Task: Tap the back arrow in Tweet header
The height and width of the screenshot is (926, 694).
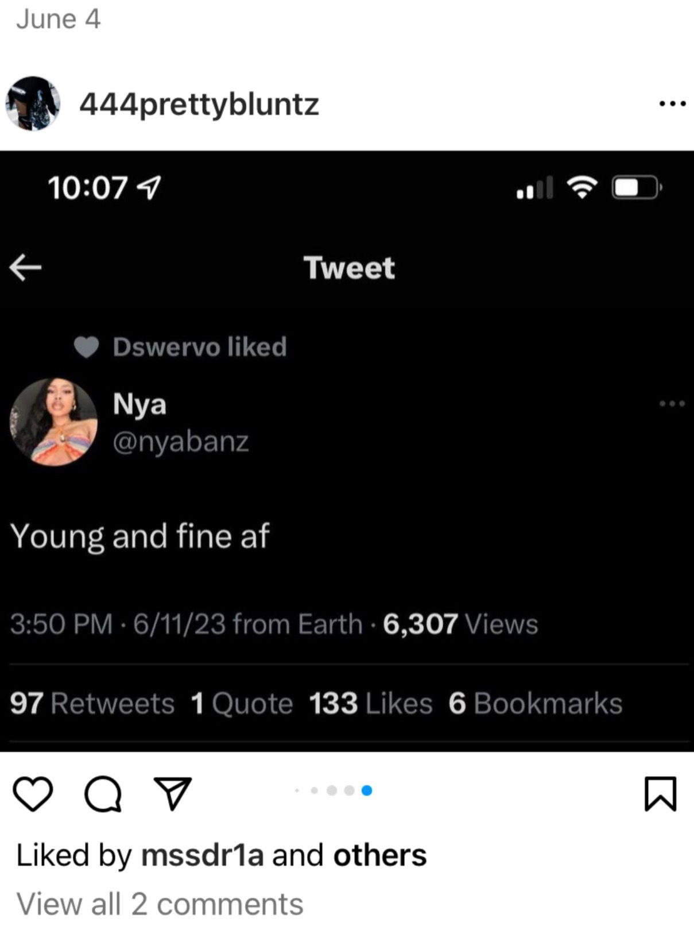Action: [x=26, y=268]
